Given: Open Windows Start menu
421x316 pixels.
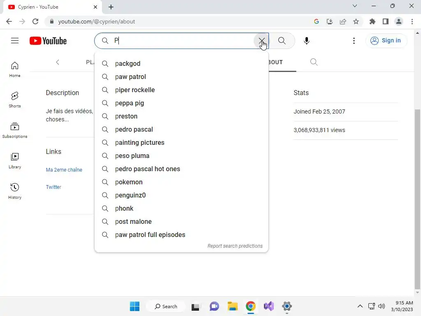Looking at the screenshot, I should tap(134, 306).
